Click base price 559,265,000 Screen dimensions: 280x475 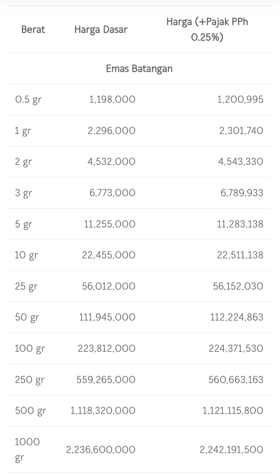point(106,380)
